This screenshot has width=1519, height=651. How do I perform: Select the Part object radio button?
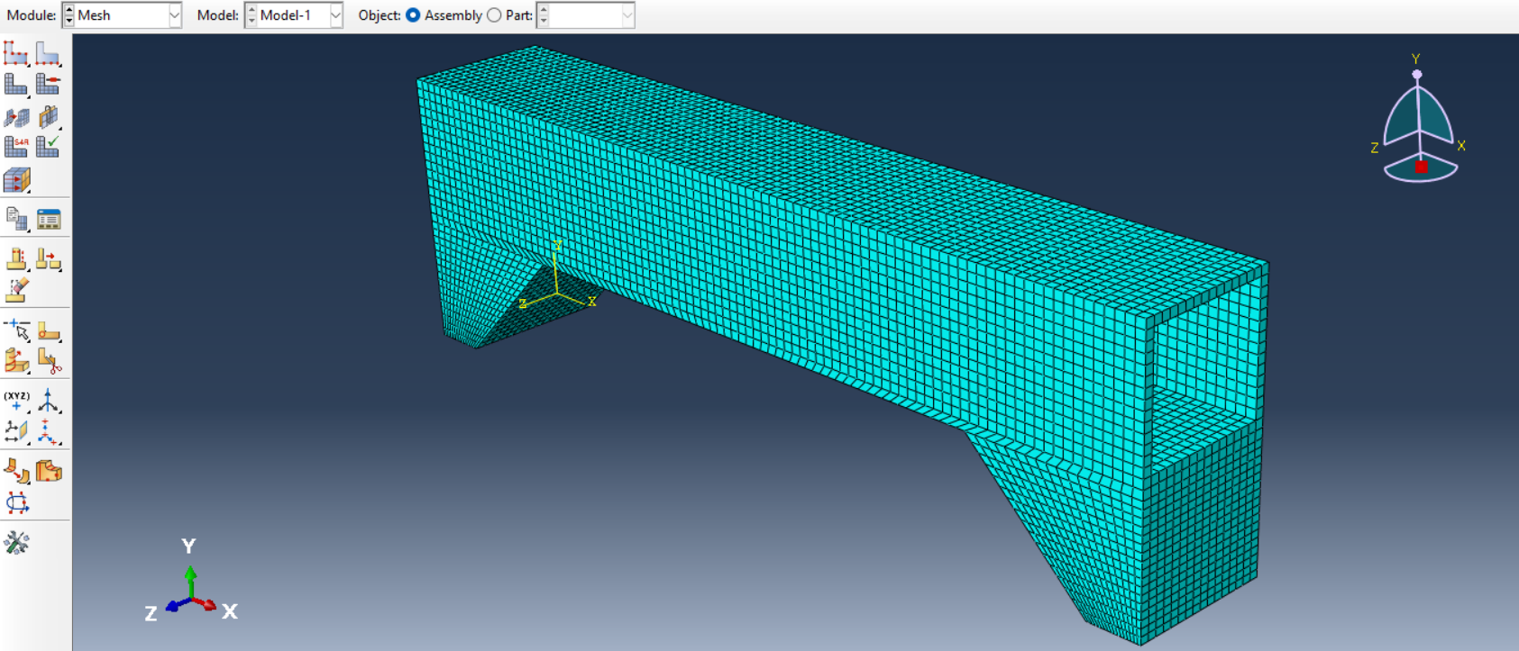(x=494, y=15)
